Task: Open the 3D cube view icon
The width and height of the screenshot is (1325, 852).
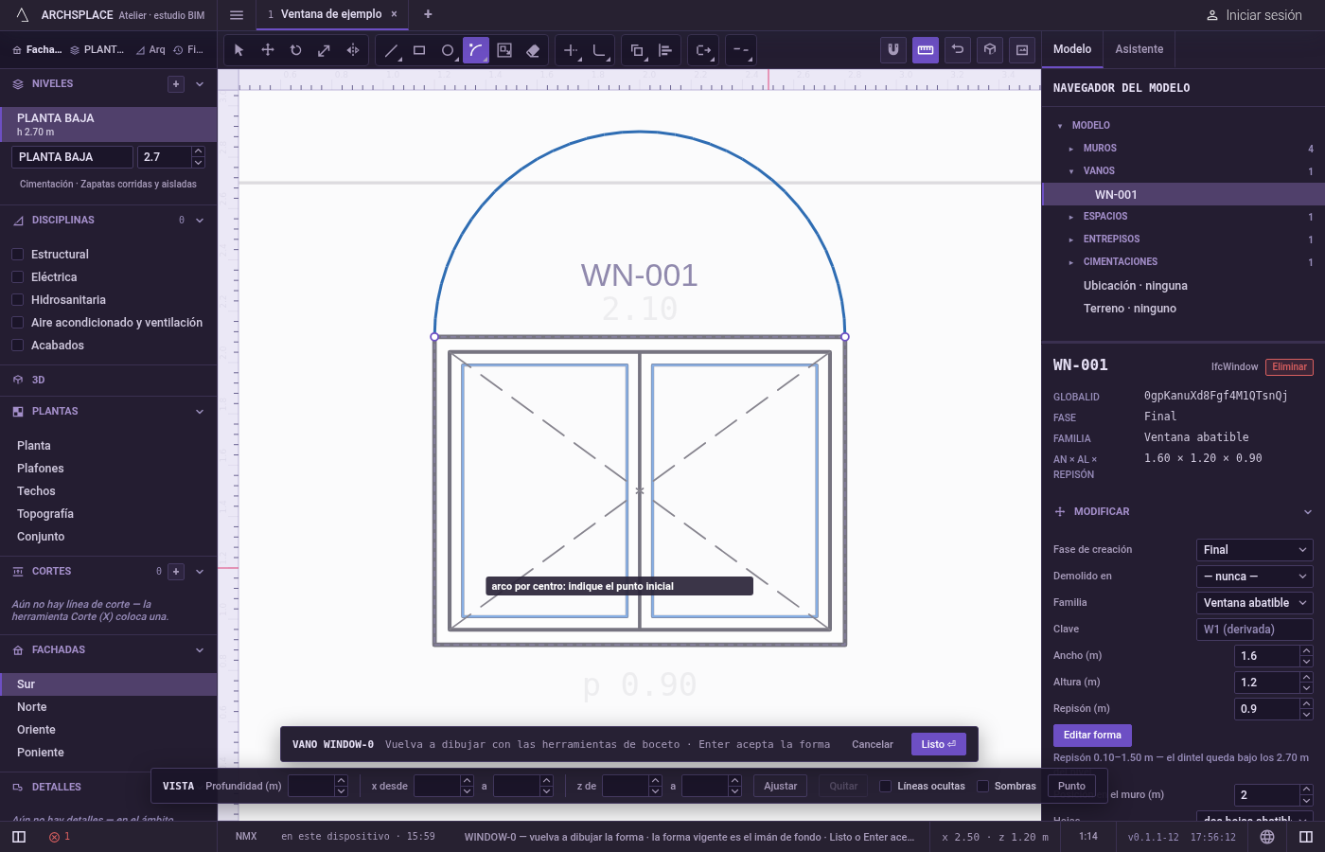Action: pos(990,50)
